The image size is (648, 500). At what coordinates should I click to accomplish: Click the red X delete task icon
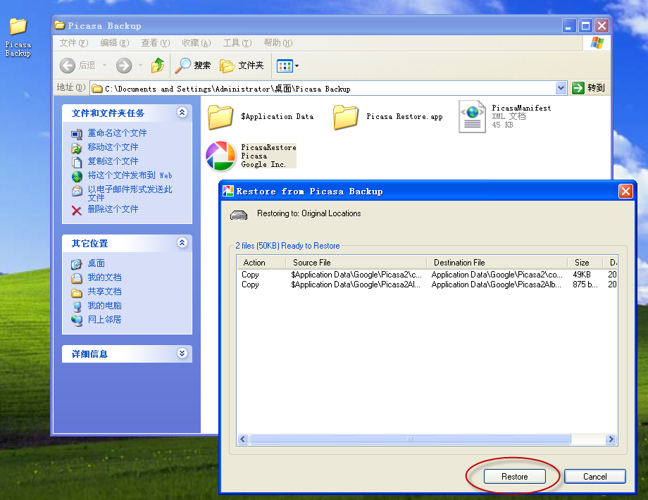point(77,211)
